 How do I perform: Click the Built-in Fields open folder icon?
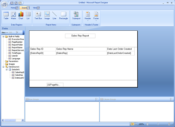[6, 36]
